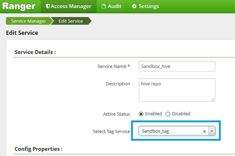
Task: Click the Description label
Action: (118, 84)
